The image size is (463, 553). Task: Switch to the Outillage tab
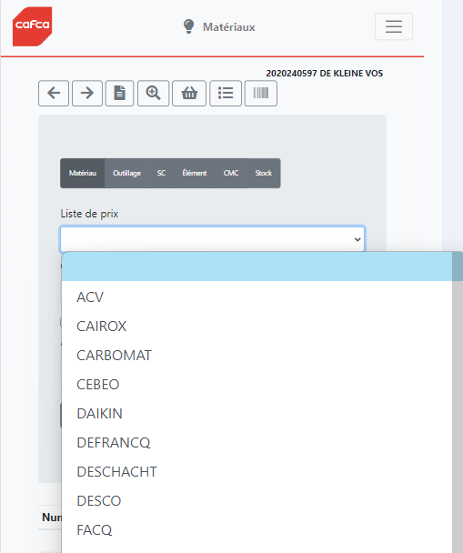(127, 173)
